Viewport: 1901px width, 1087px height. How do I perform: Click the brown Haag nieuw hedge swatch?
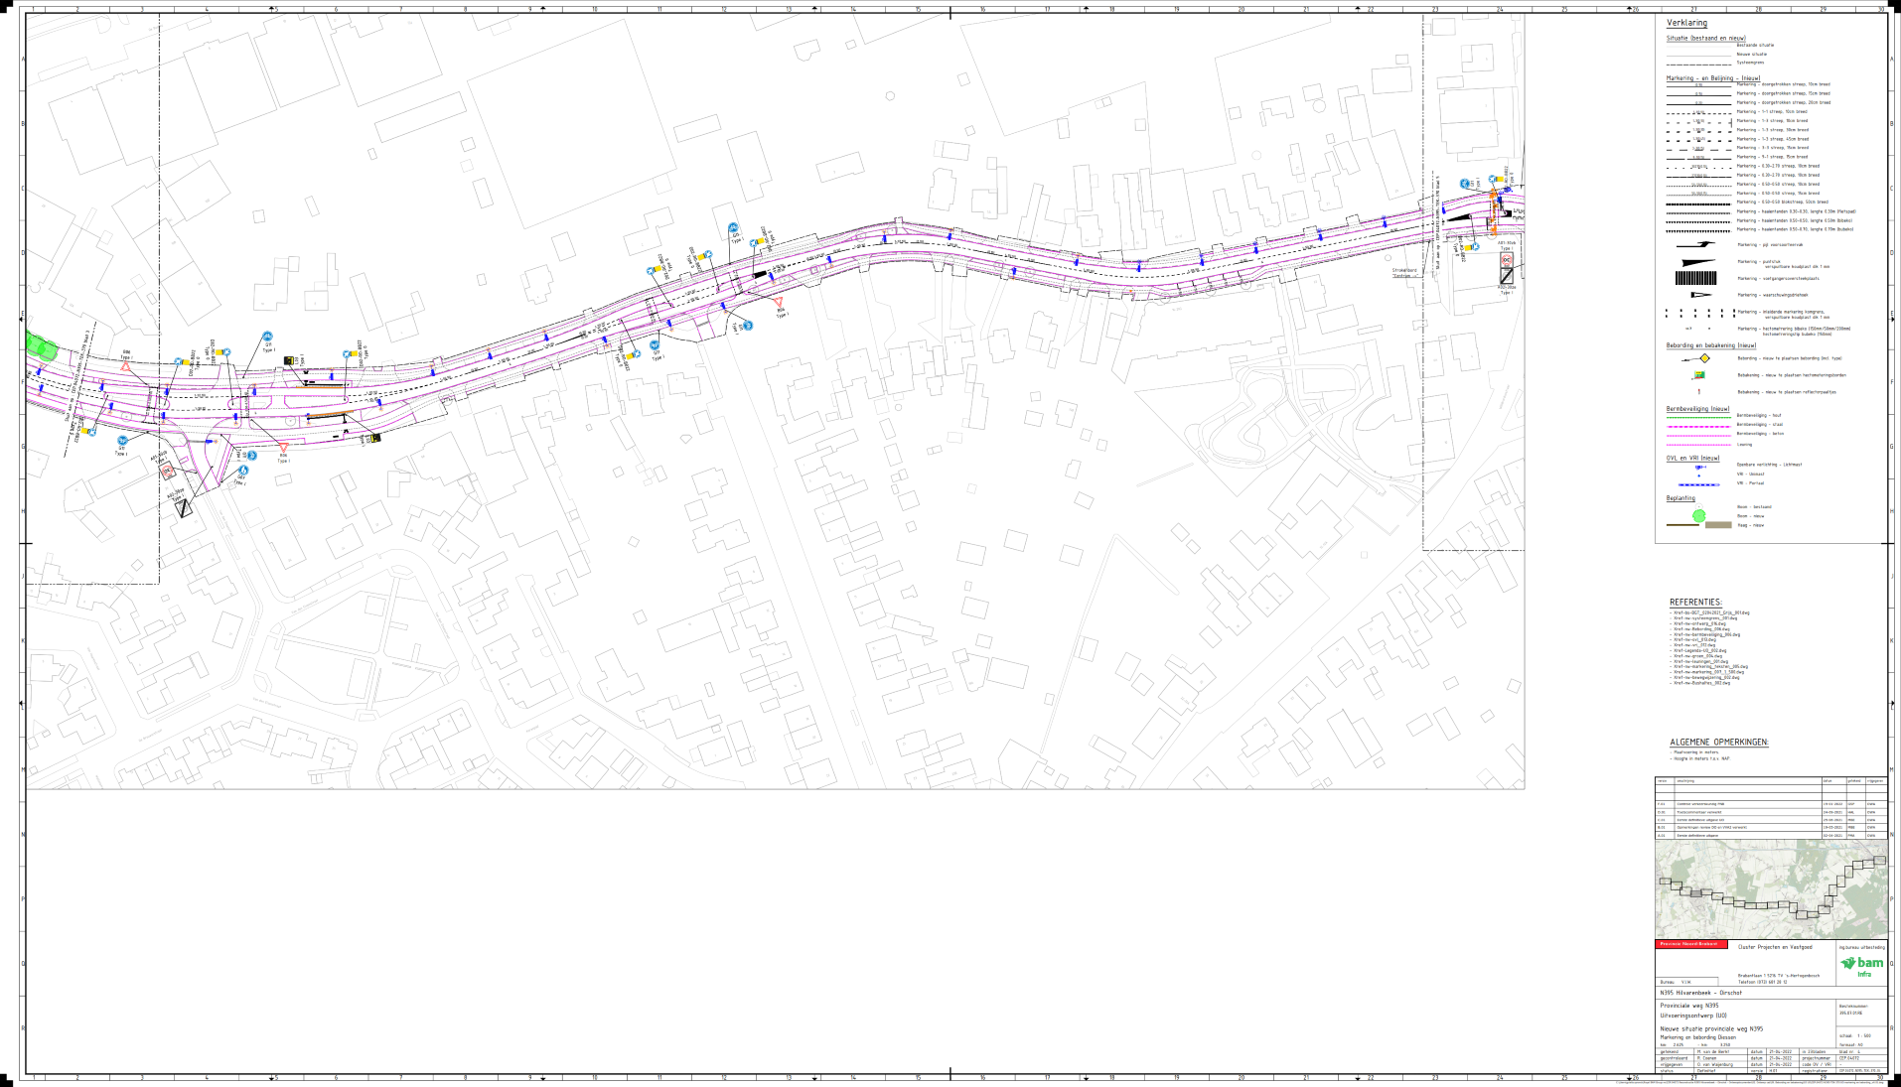[1717, 525]
